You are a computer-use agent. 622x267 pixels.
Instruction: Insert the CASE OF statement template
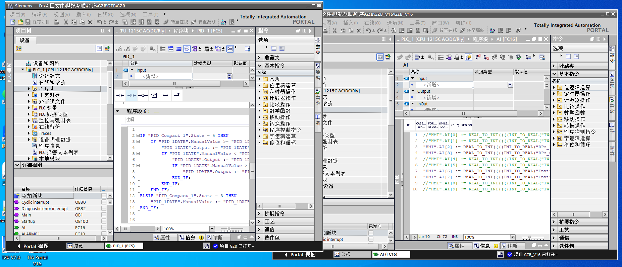421,125
